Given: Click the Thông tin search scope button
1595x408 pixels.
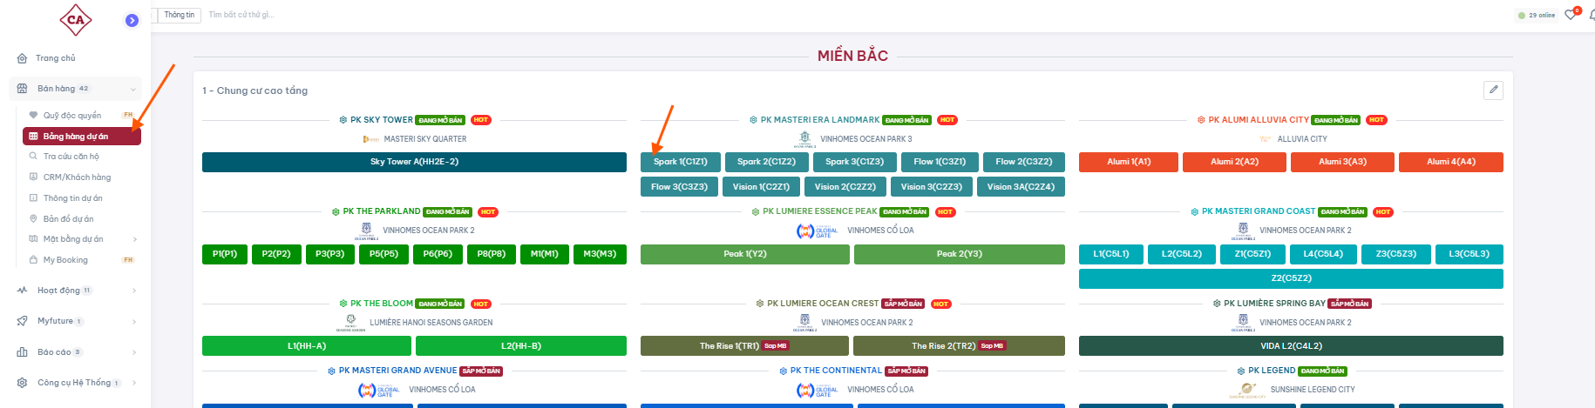Looking at the screenshot, I should tap(180, 15).
